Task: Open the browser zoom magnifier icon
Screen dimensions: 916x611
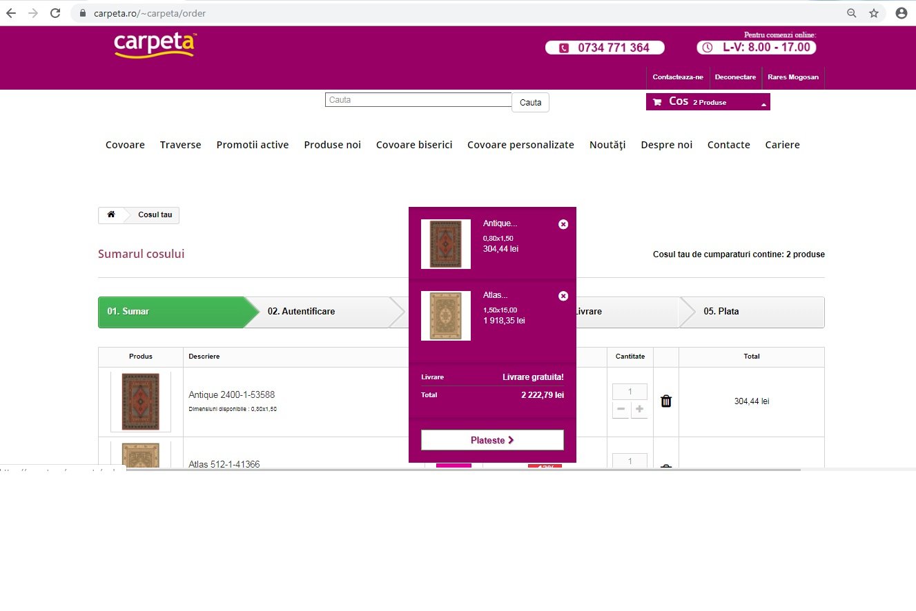Action: point(852,13)
